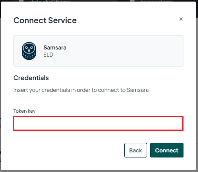Click the Samsara owl logo icon
This screenshot has width=198, height=172.
point(29,51)
